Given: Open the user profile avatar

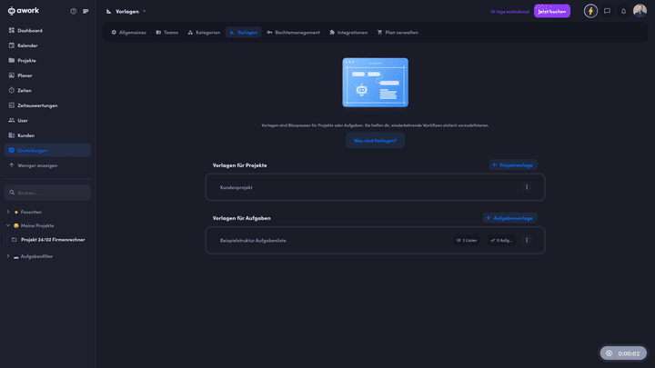Looking at the screenshot, I should coord(640,11).
